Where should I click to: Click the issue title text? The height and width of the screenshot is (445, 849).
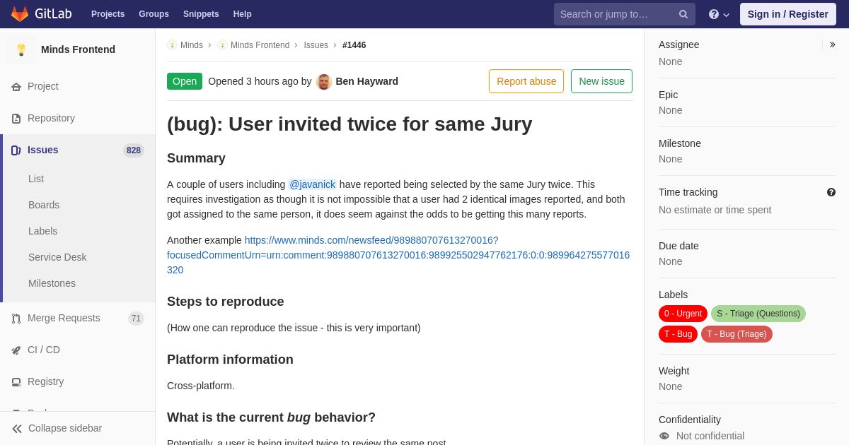[350, 124]
